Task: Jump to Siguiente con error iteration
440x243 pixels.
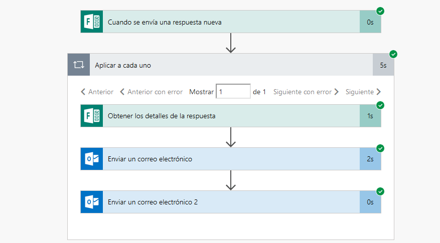Action: [306, 92]
